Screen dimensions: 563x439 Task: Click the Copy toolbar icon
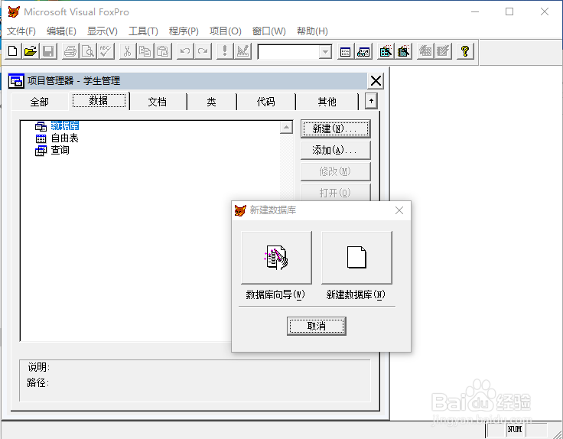click(145, 51)
